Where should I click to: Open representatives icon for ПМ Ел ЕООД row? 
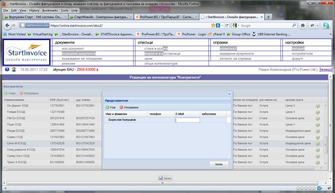[317, 118]
